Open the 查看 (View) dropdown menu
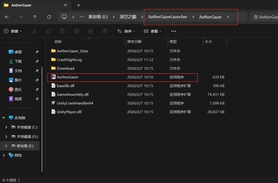The height and width of the screenshot is (183, 278). (153, 31)
